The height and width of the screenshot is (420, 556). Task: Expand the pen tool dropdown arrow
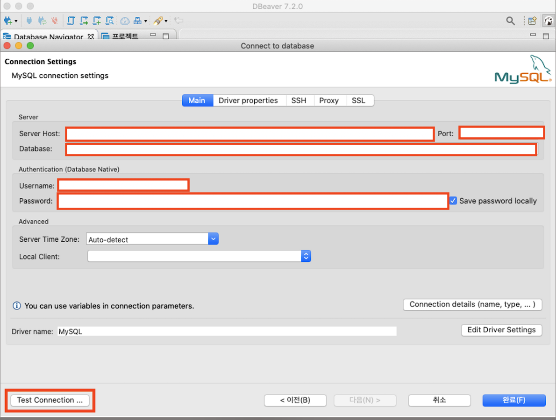click(x=166, y=21)
